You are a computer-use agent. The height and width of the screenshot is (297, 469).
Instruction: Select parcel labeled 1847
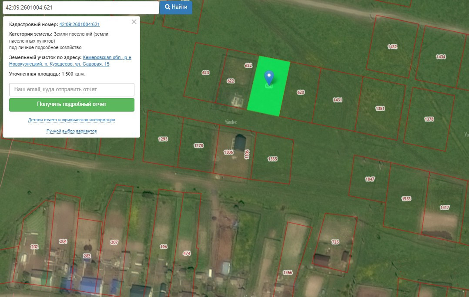click(x=370, y=179)
